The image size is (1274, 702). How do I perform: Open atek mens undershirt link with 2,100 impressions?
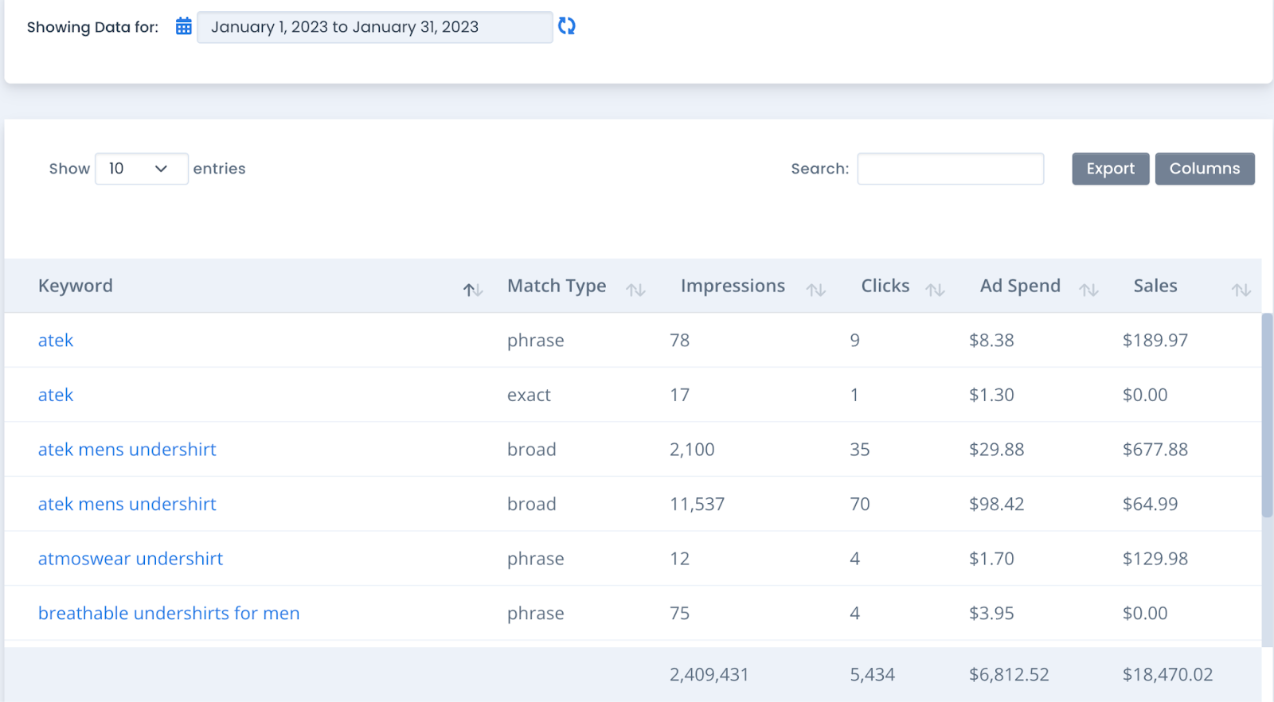[x=127, y=450]
